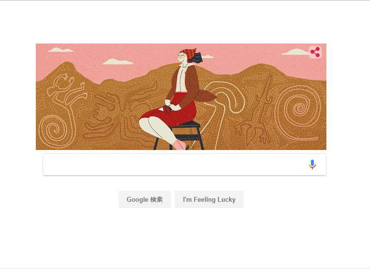Click the share icon on the doodle
Image resolution: width=370 pixels, height=269 pixels.
(x=315, y=52)
